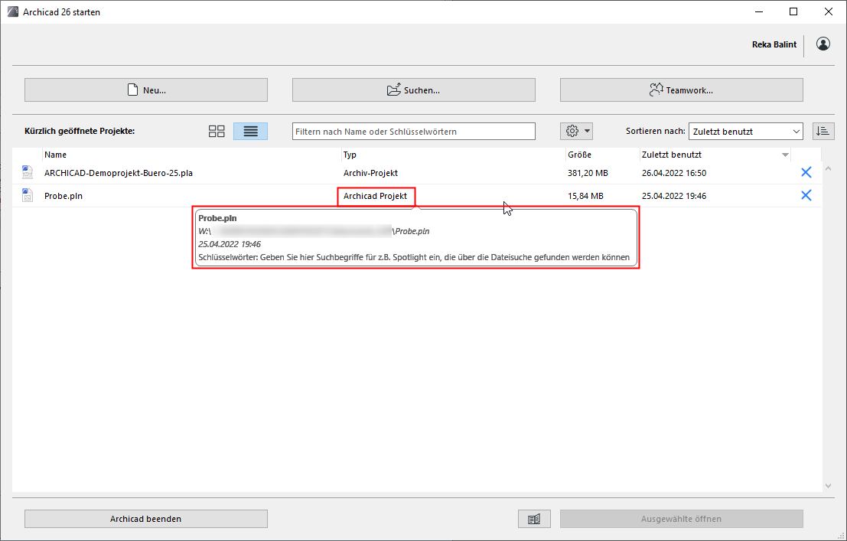Switch to thumbnail grid view

(x=217, y=132)
